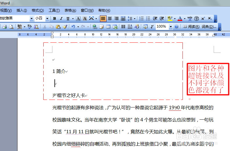Screen dimensions: 230x151
Task: Click traditional Chinese conversion 繁 button
Action: pyautogui.click(x=20, y=27)
